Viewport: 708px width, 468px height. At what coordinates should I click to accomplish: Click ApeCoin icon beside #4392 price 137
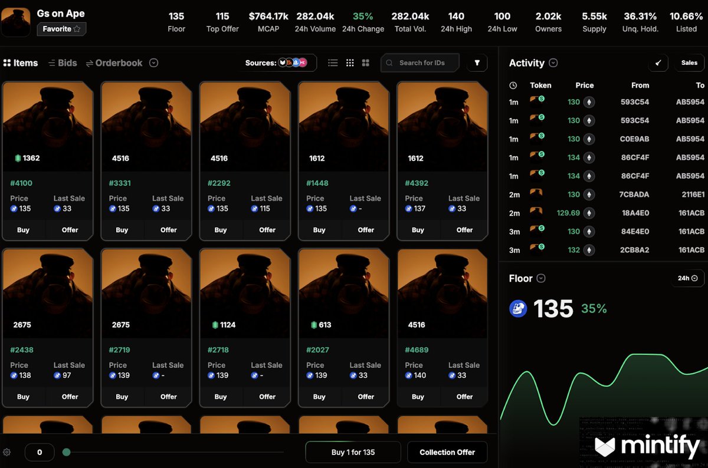click(x=408, y=209)
